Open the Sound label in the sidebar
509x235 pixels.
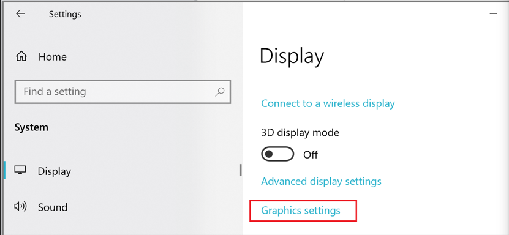(x=53, y=207)
